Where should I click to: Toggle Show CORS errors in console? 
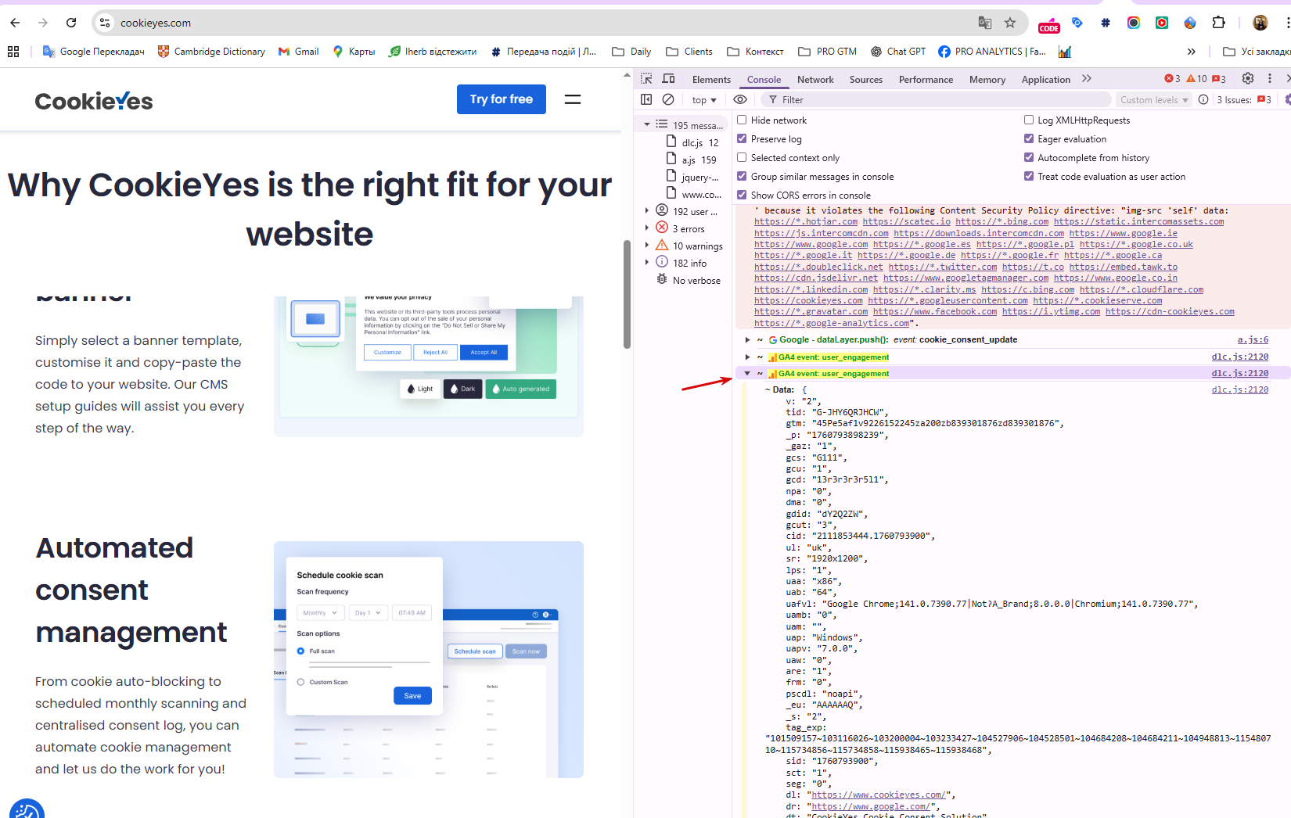[x=742, y=195]
